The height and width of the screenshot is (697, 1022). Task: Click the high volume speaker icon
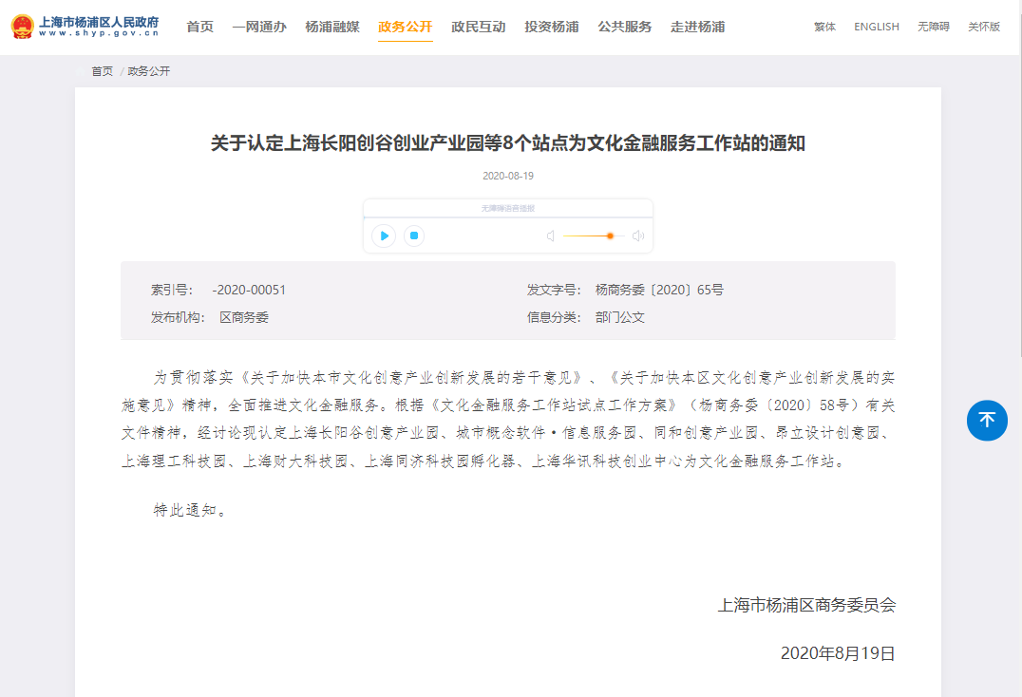[638, 236]
